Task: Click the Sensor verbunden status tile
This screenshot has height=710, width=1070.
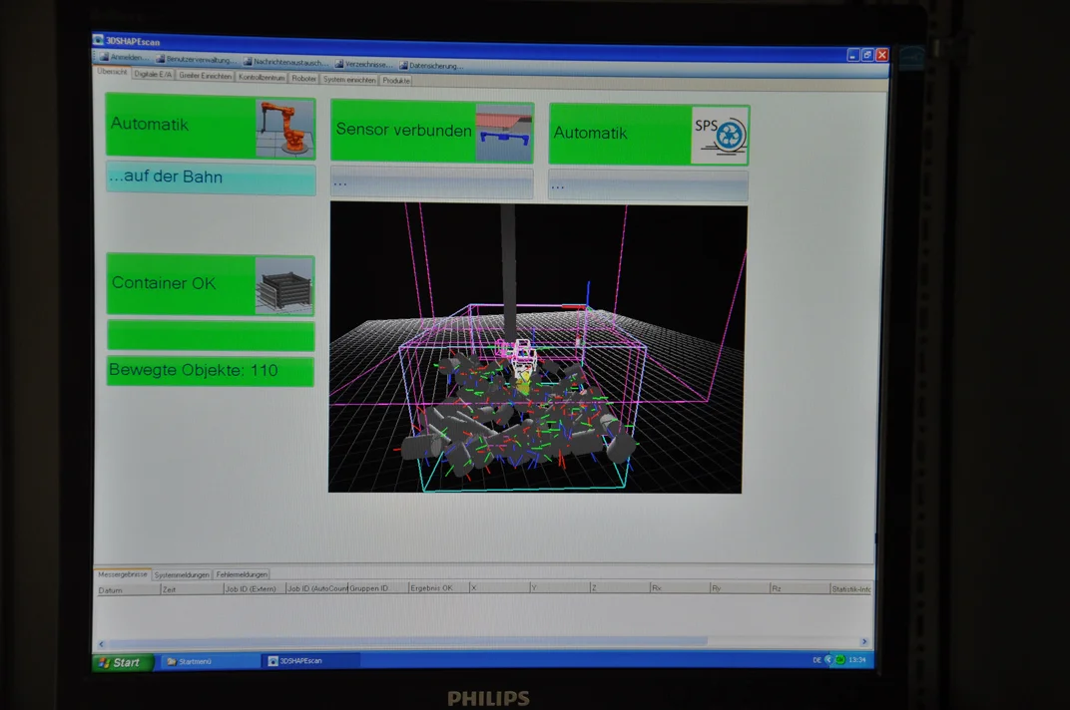Action: click(x=432, y=132)
